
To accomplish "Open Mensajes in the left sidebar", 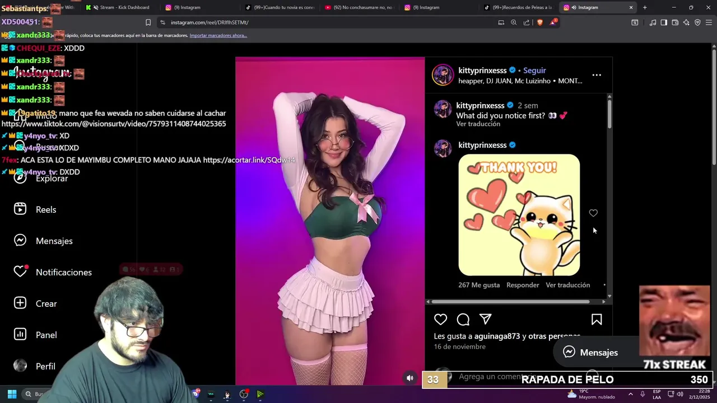I will (43, 241).
